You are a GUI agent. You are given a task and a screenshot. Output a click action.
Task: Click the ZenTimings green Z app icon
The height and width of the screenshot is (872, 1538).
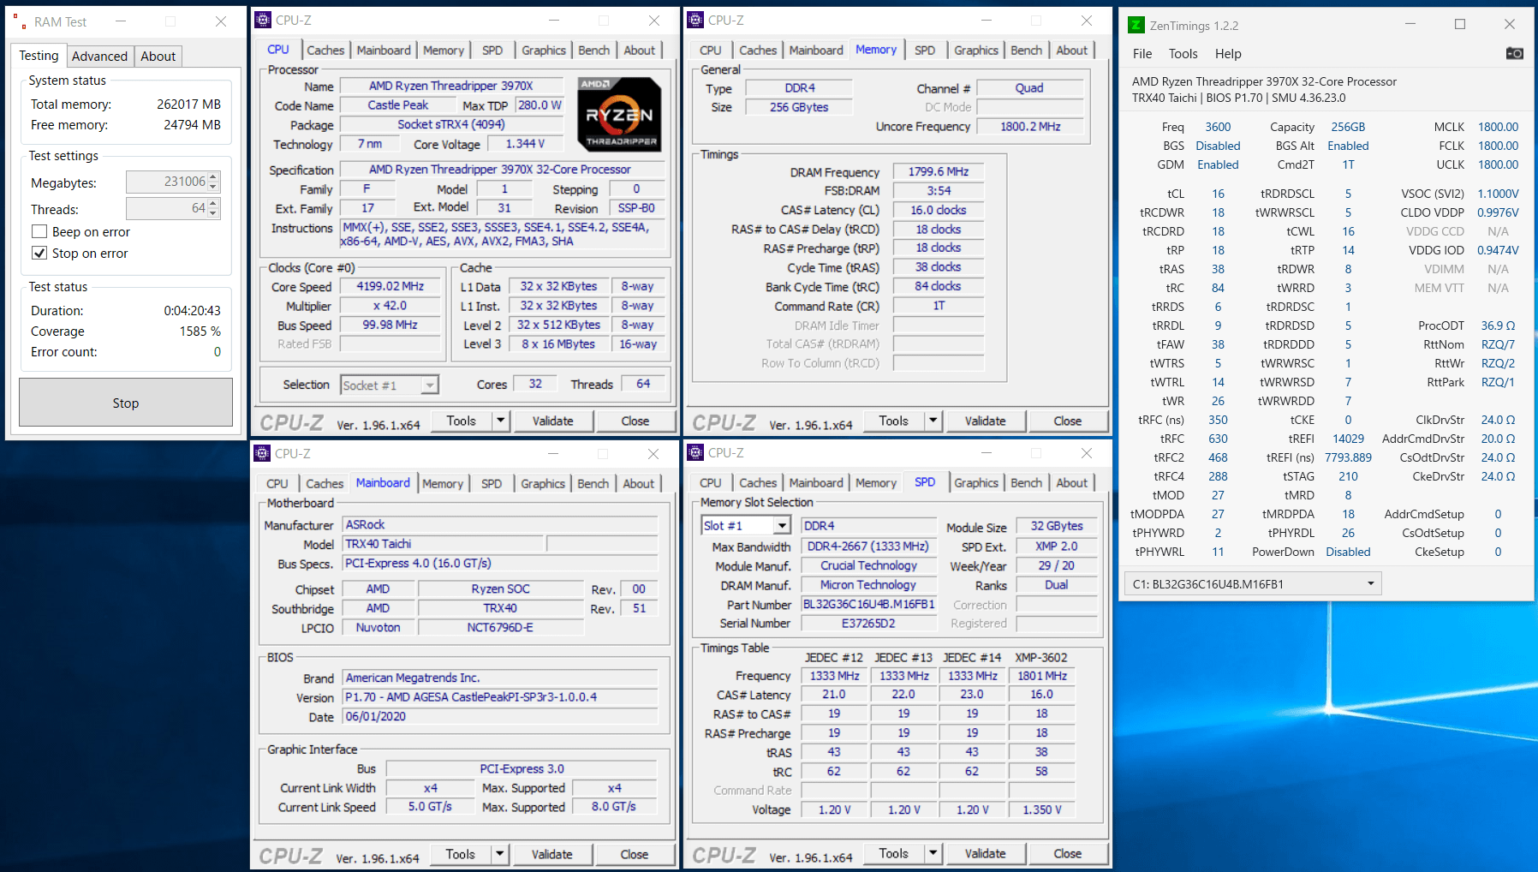tap(1136, 25)
